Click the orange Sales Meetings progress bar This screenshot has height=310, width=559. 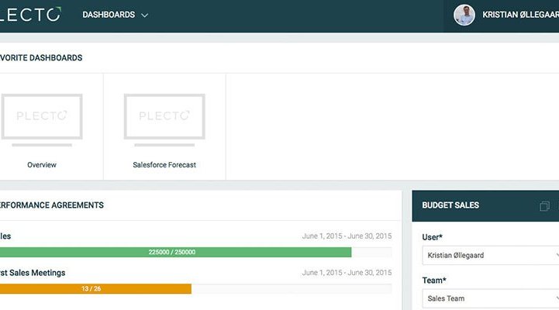93,288
